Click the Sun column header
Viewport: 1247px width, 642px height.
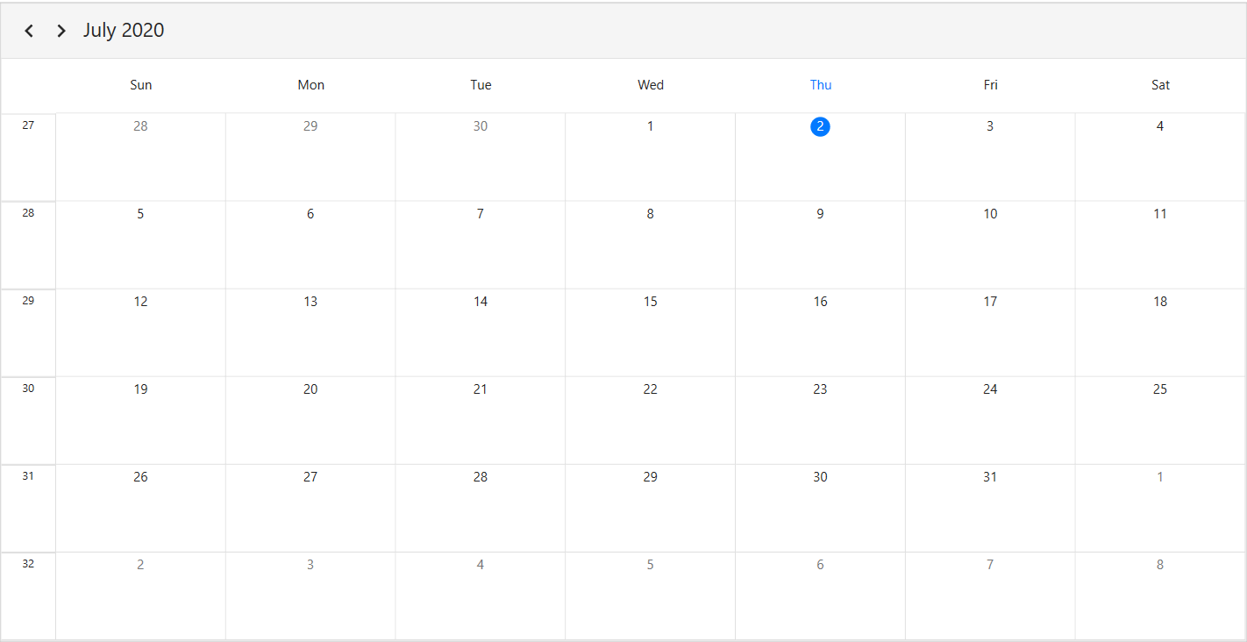tap(140, 85)
